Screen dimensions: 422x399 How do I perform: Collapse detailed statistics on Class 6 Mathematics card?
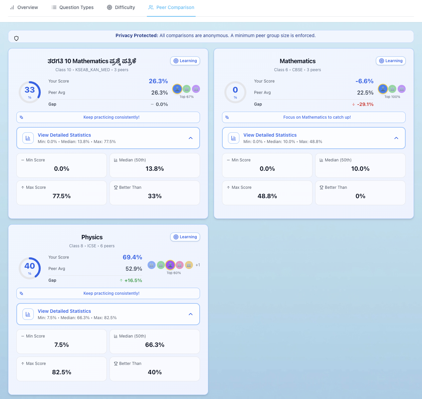click(x=314, y=138)
